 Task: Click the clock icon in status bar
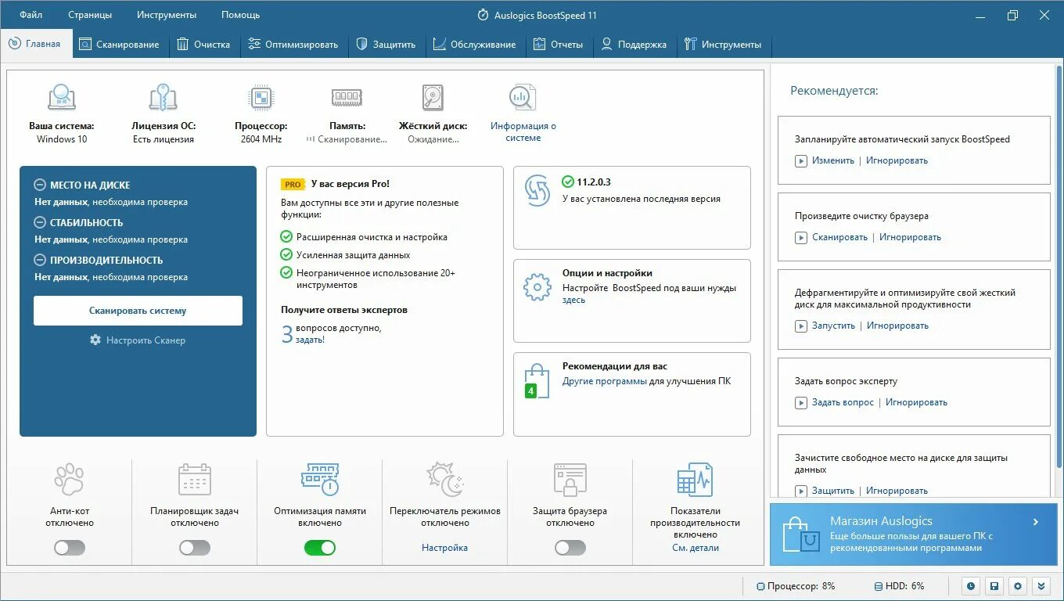point(971,586)
